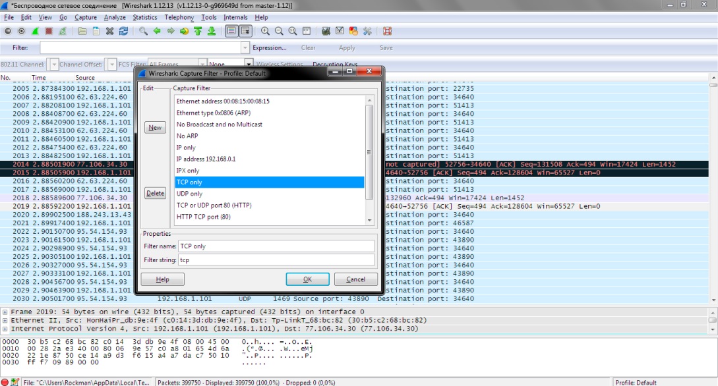The image size is (718, 386).
Task: Edit coloring rules icon
Action: pos(353,31)
